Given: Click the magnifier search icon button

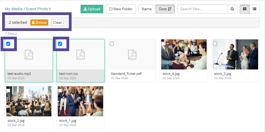Looking at the screenshot, I should (x=233, y=9).
